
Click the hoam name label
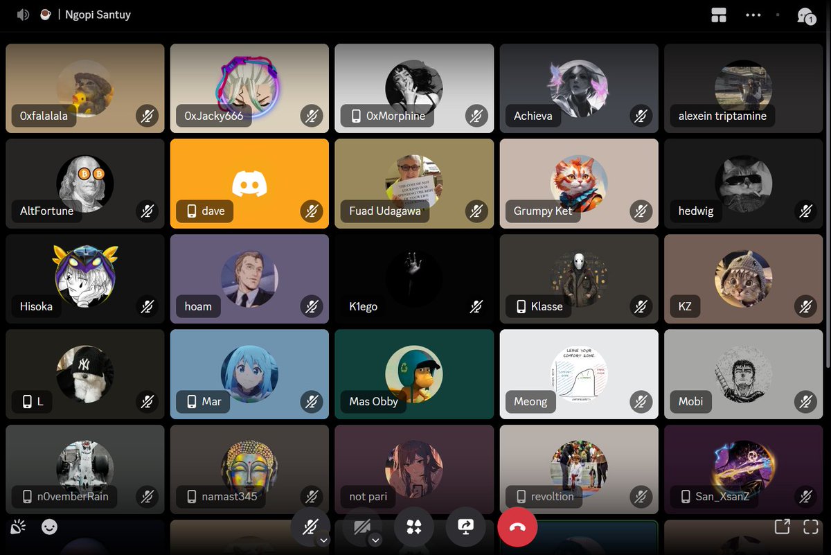pos(198,306)
